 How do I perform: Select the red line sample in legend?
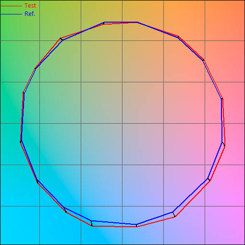point(11,6)
